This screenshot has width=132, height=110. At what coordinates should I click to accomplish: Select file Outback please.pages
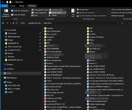97,104
